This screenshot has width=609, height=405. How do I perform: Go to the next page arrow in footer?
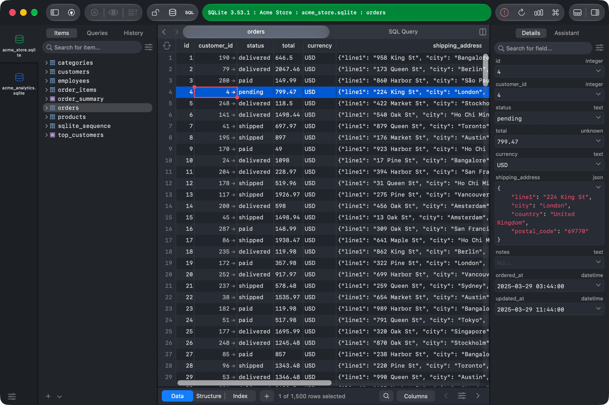[478, 396]
